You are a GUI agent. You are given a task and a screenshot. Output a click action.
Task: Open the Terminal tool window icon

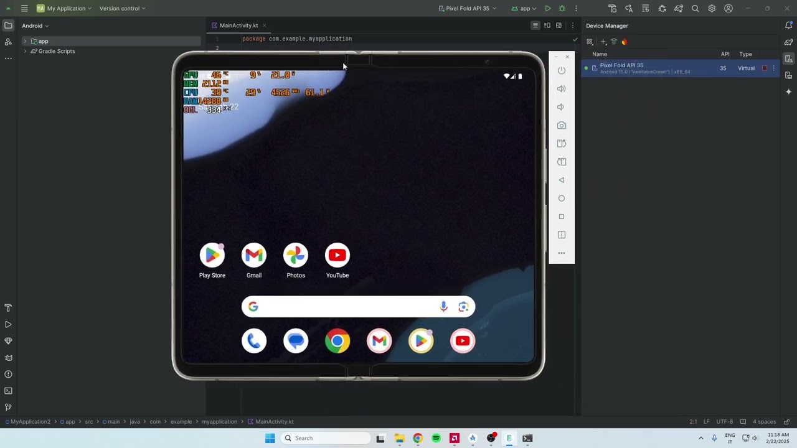(8, 391)
